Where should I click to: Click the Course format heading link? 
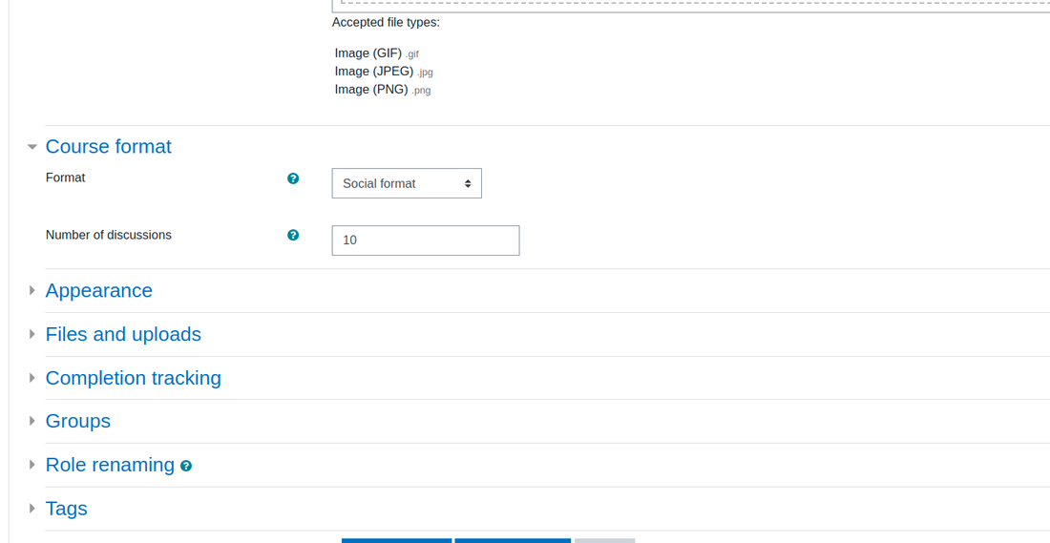tap(109, 147)
